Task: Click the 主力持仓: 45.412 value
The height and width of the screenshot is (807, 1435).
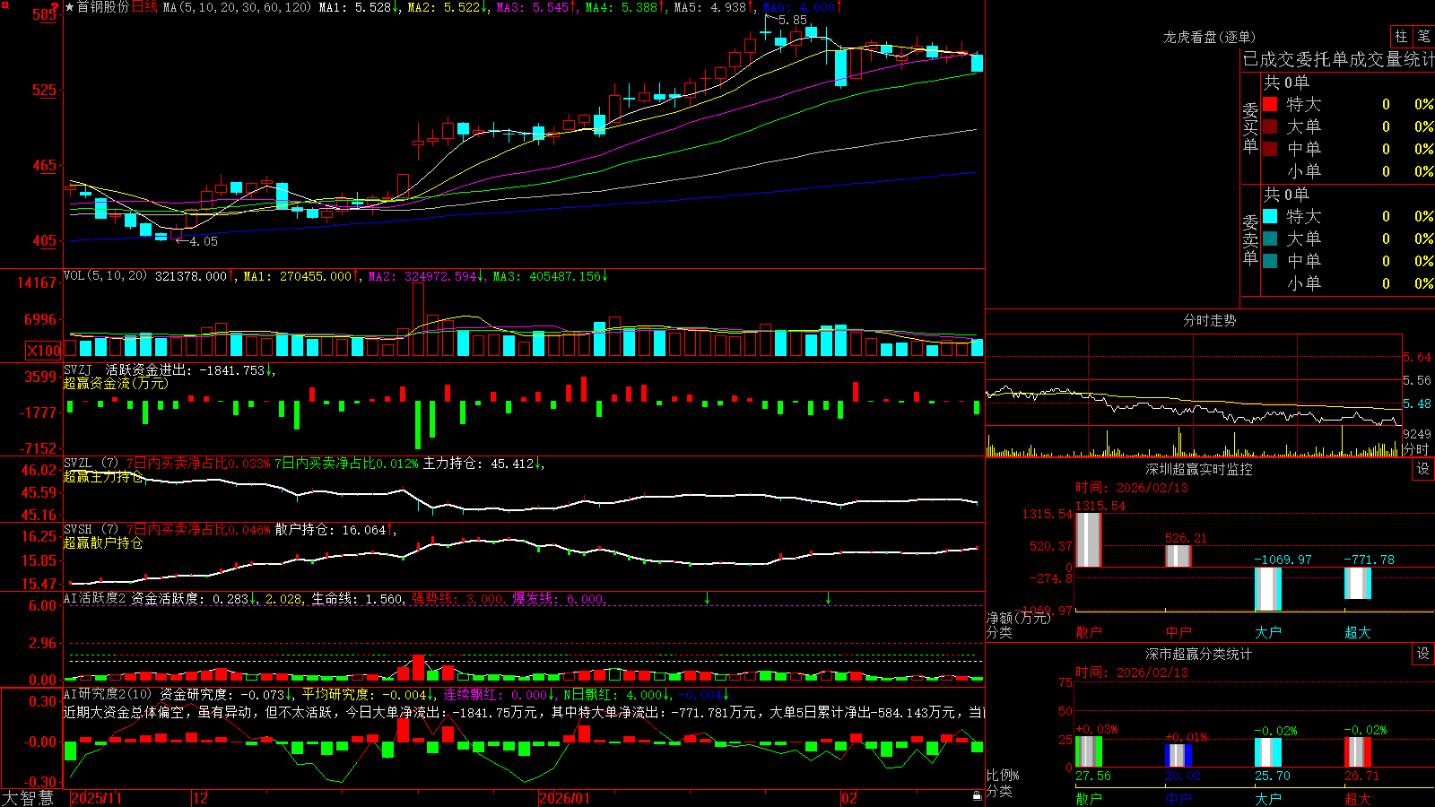Action: point(479,464)
